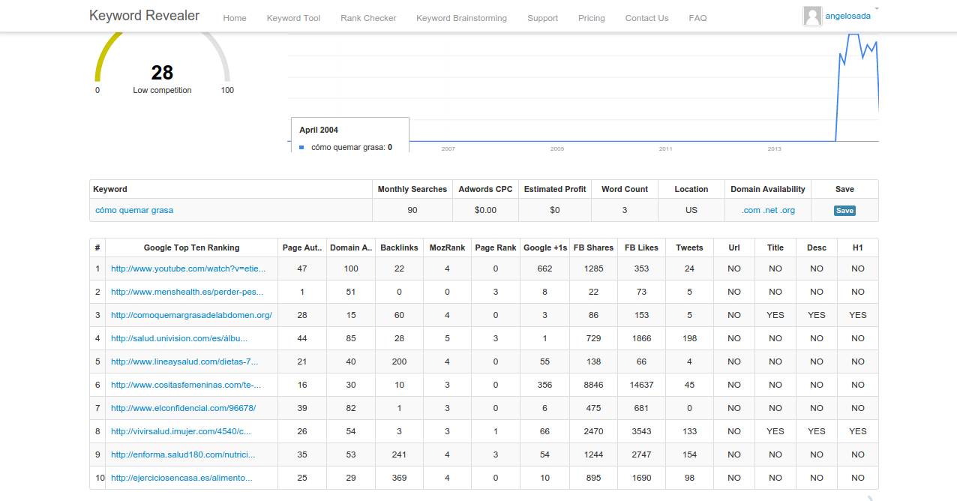Click the angelosada user avatar image

point(811,16)
